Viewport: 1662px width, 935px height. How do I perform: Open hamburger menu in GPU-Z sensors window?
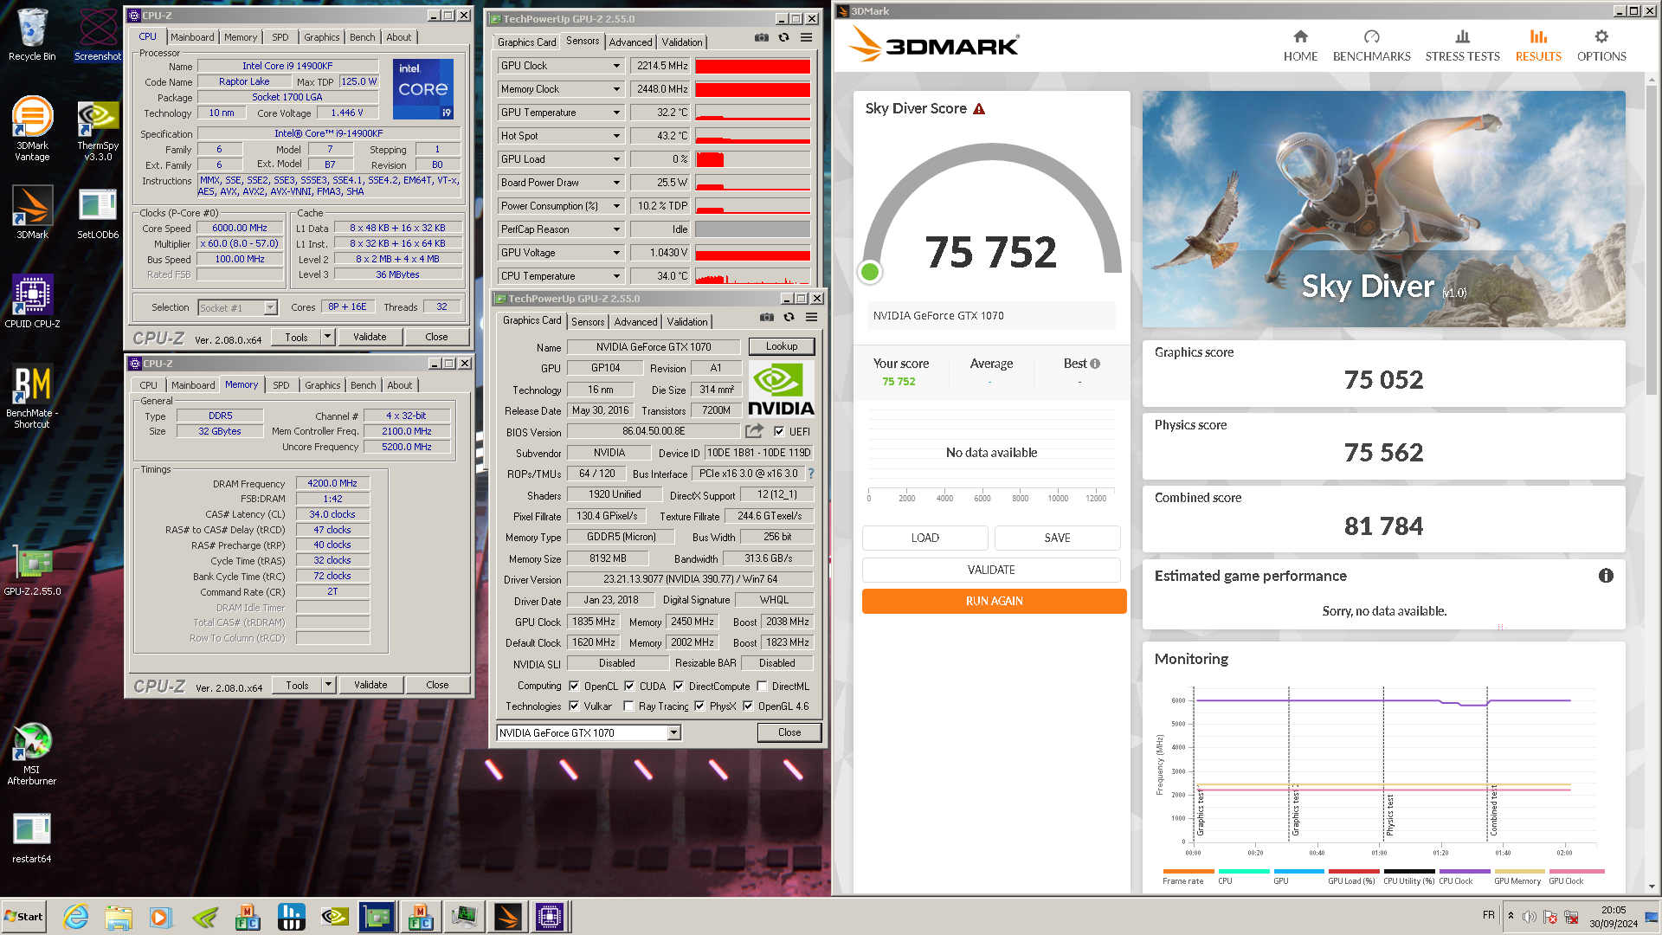click(x=806, y=38)
